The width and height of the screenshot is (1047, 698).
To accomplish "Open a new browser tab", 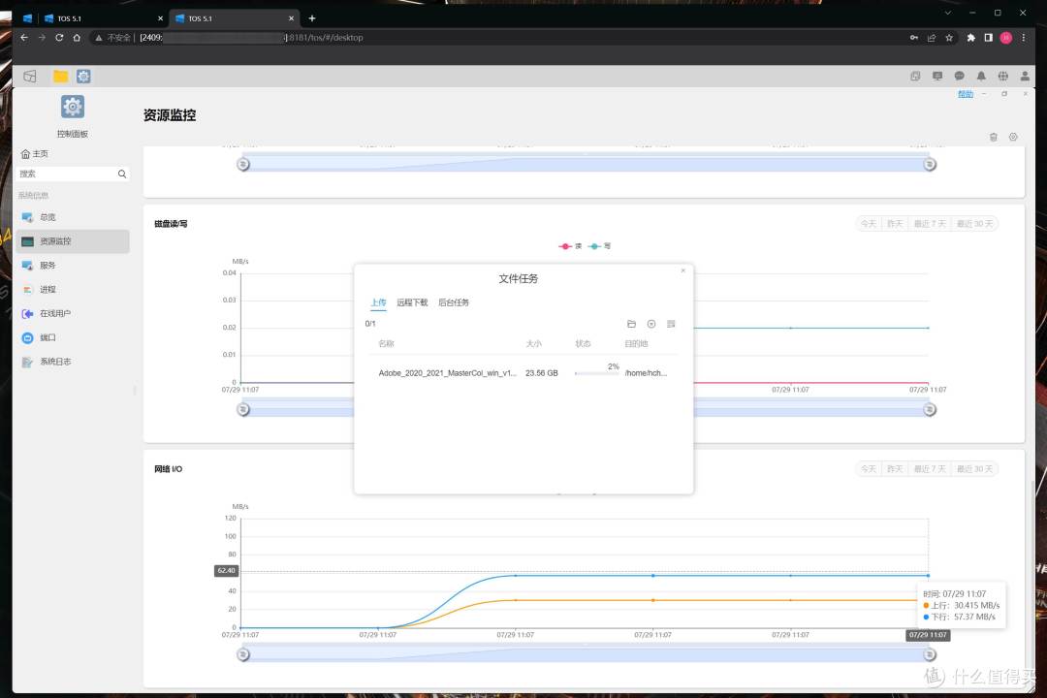I will click(312, 18).
